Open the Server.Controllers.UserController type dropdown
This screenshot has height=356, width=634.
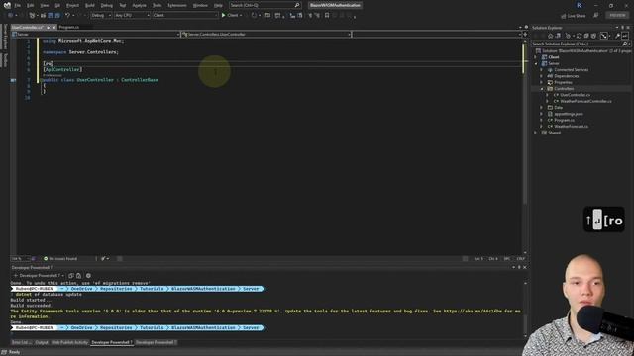(266, 35)
